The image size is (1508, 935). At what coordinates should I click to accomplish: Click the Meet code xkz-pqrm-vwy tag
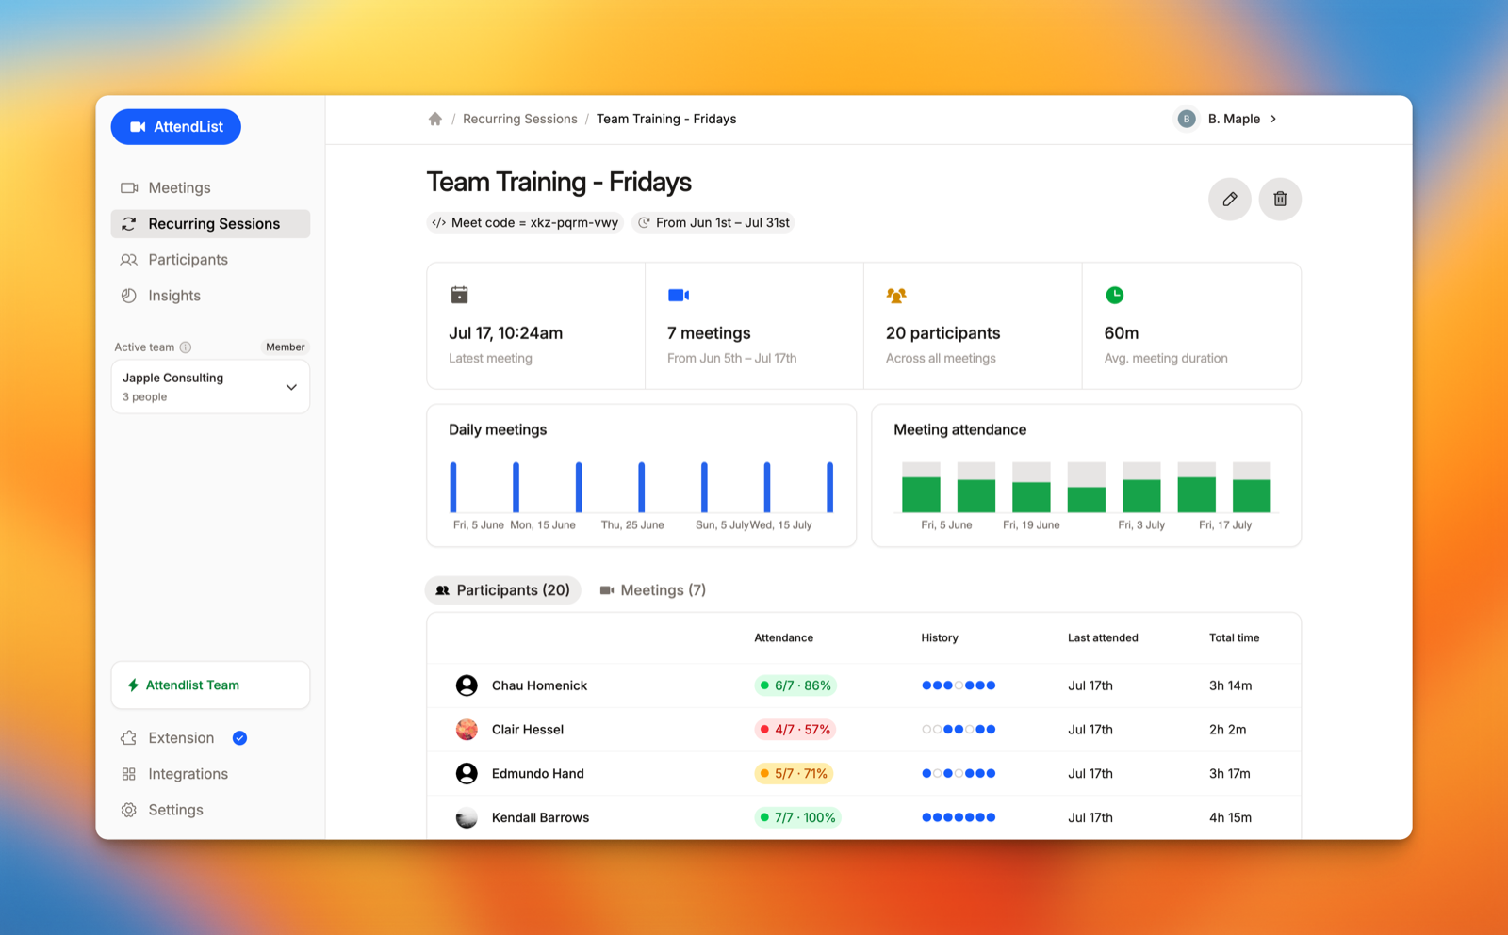pyautogui.click(x=525, y=222)
